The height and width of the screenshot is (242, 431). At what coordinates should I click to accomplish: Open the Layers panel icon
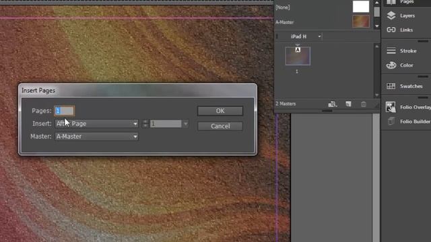pos(391,15)
